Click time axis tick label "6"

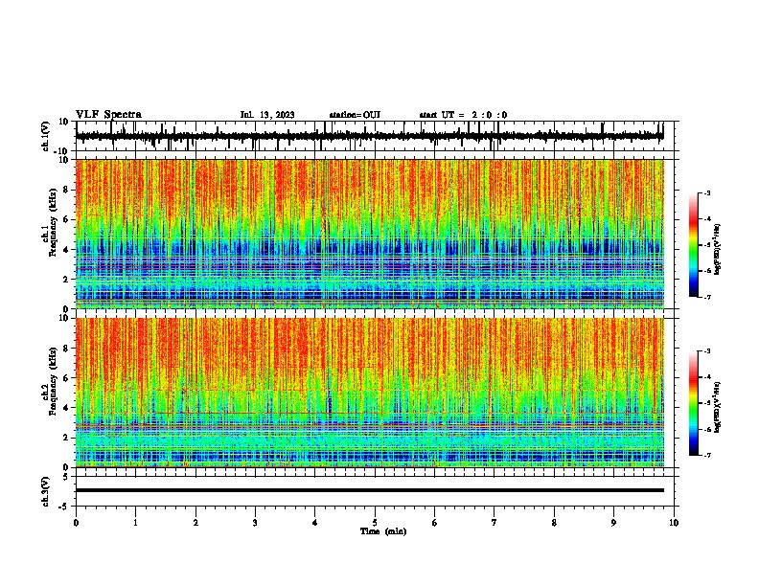pos(434,523)
